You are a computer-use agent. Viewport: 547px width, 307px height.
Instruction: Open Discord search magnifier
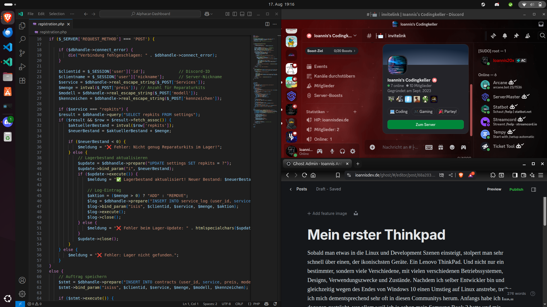click(x=542, y=36)
